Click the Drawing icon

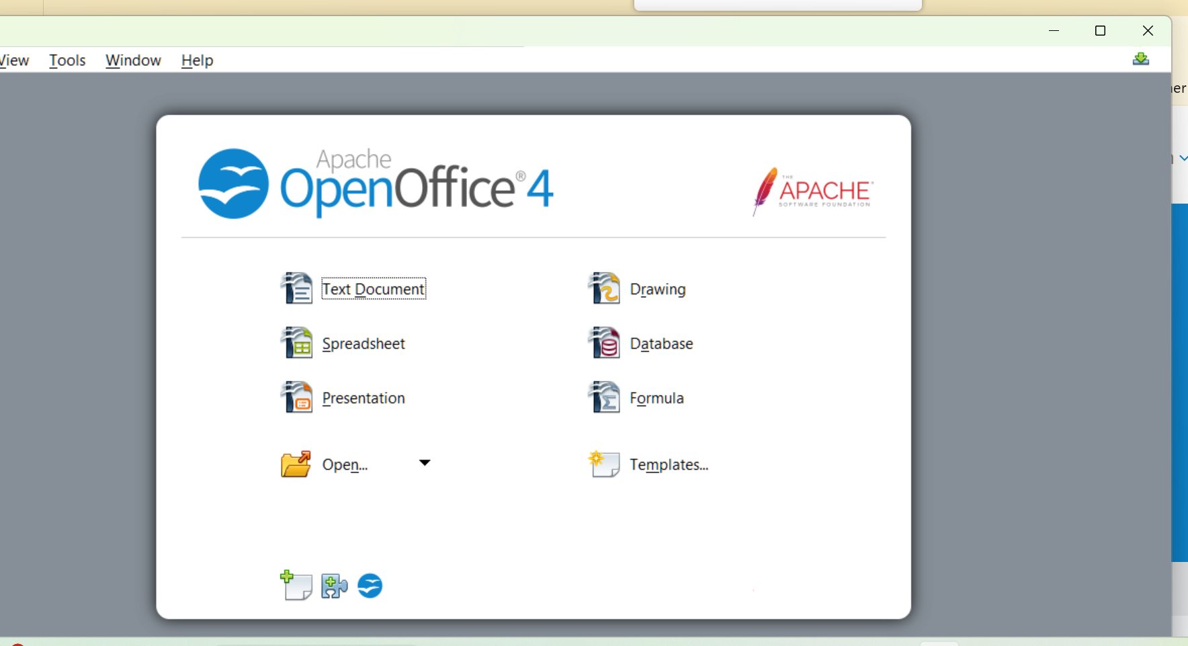(604, 288)
